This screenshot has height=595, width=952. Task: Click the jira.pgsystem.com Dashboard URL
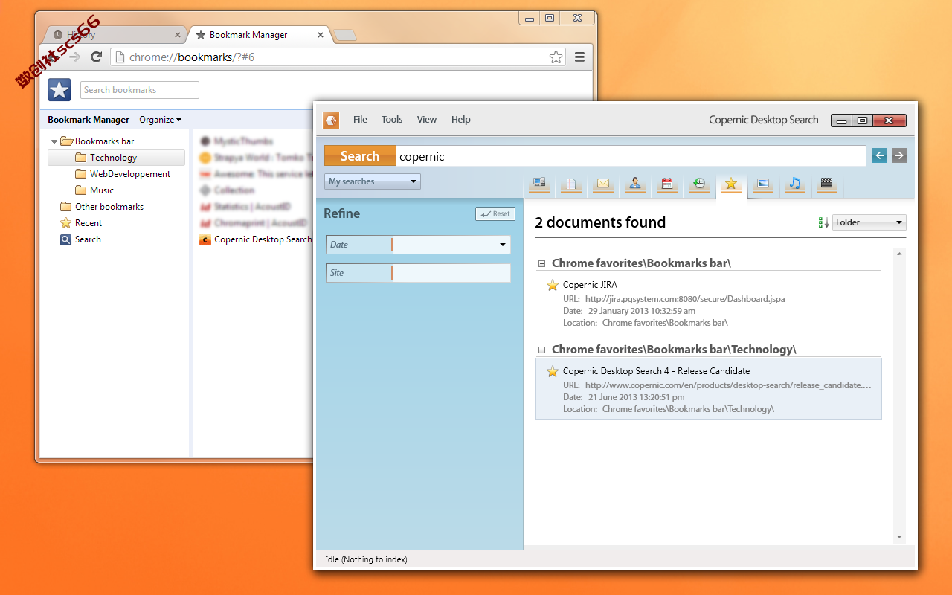(x=684, y=299)
